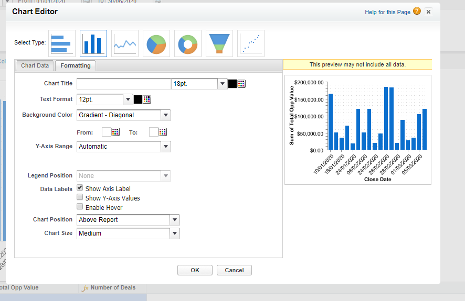The width and height of the screenshot is (465, 301).
Task: Select the Formatting tab
Action: click(76, 65)
